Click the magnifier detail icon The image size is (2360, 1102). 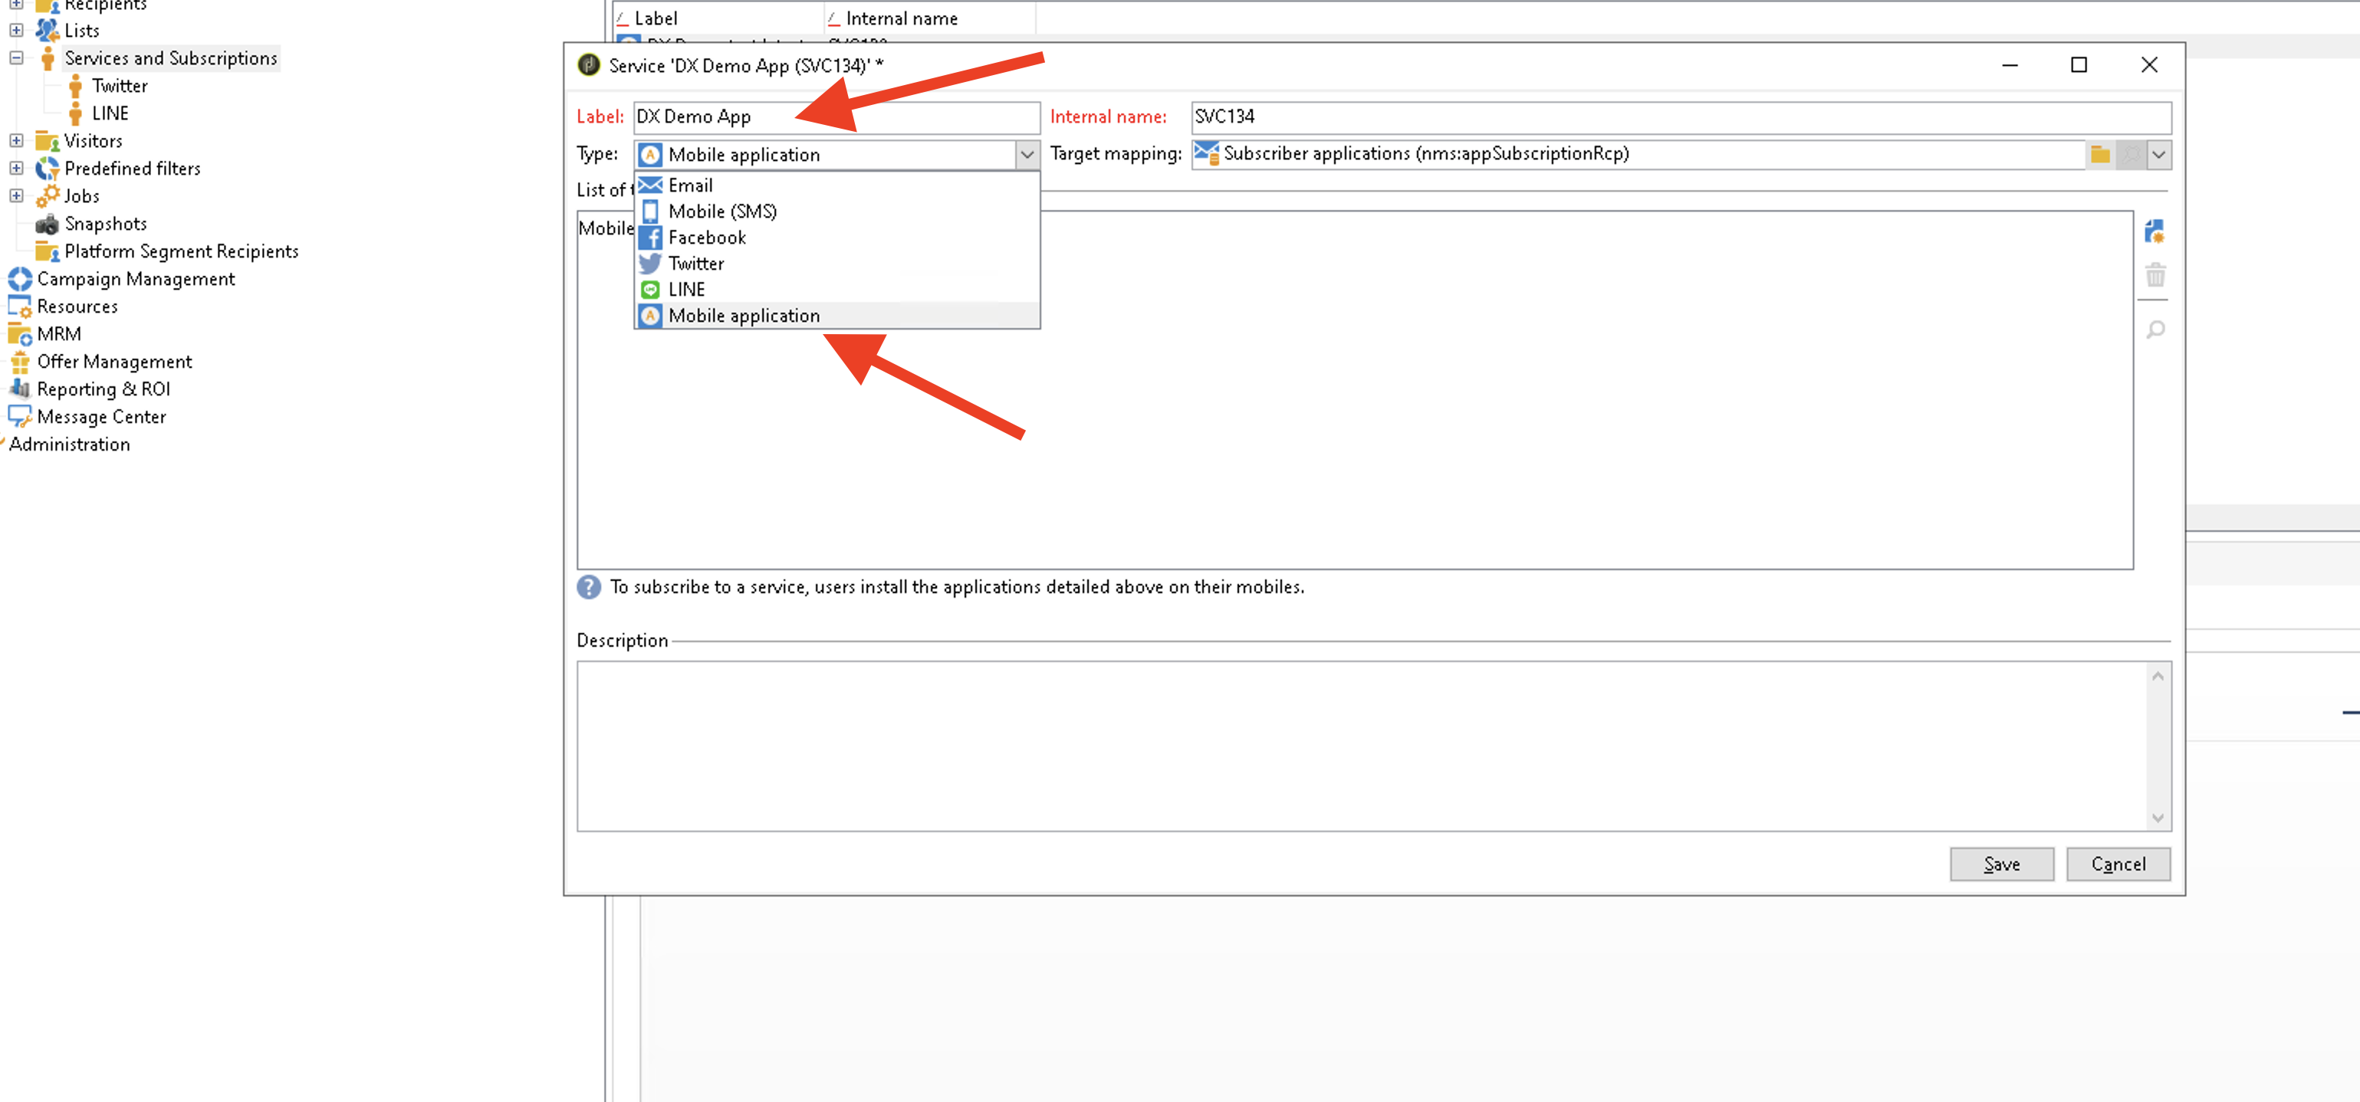pos(2156,329)
